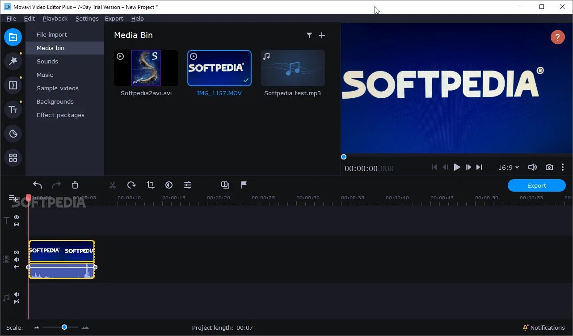Undo the last action
573x336 pixels.
tap(38, 185)
